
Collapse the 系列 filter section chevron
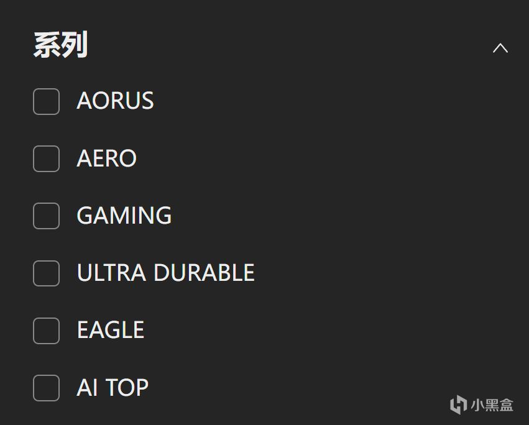pos(500,48)
